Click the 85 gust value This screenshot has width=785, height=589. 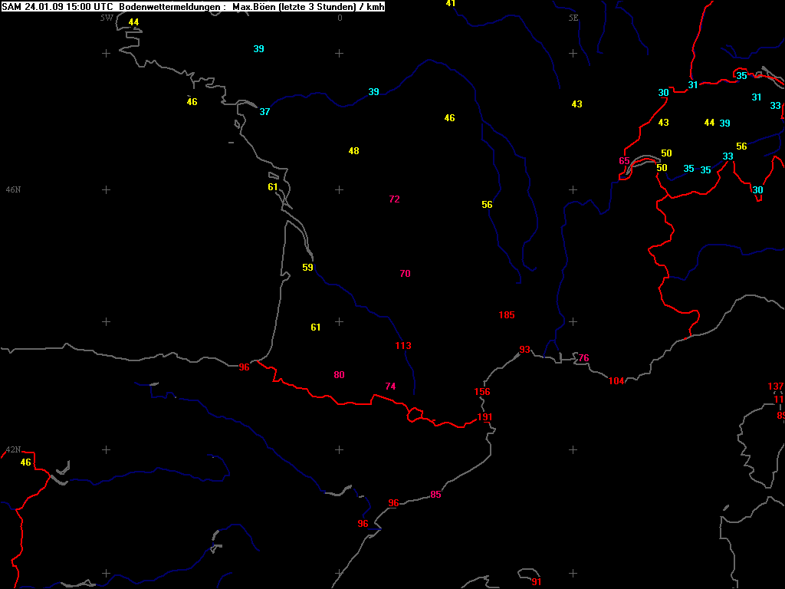(x=435, y=495)
